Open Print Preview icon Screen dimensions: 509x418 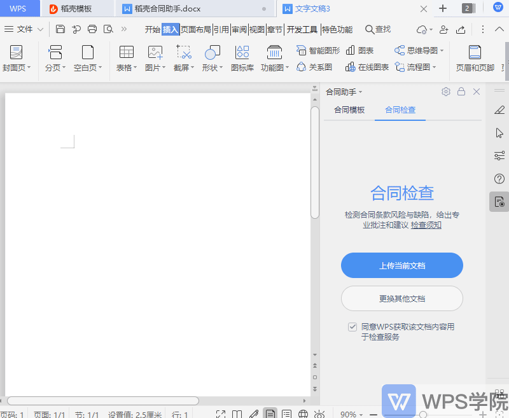click(108, 29)
